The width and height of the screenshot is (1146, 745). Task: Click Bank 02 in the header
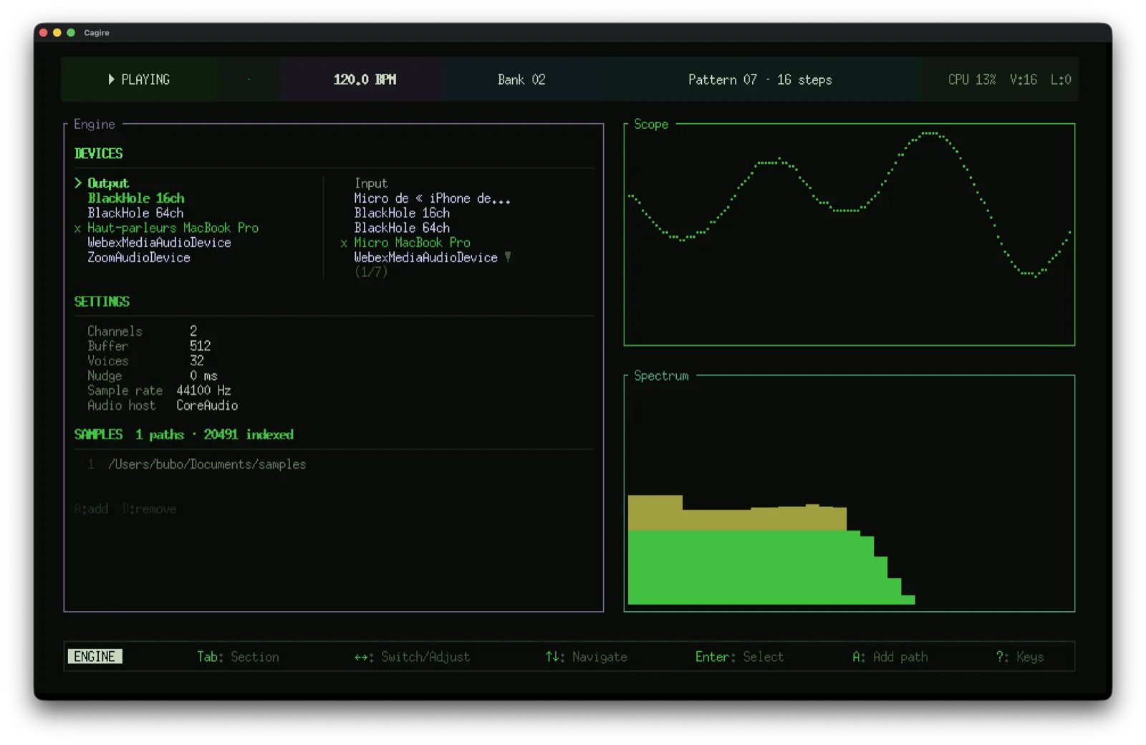pyautogui.click(x=521, y=80)
